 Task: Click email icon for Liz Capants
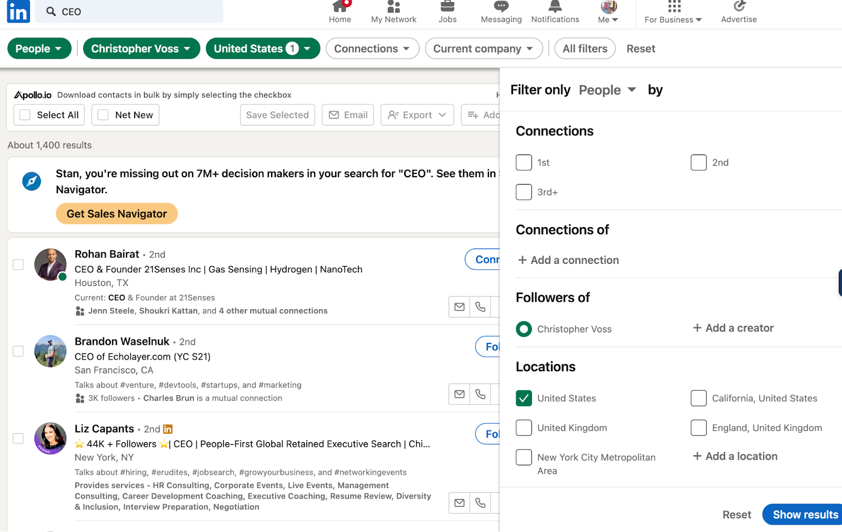coord(459,503)
